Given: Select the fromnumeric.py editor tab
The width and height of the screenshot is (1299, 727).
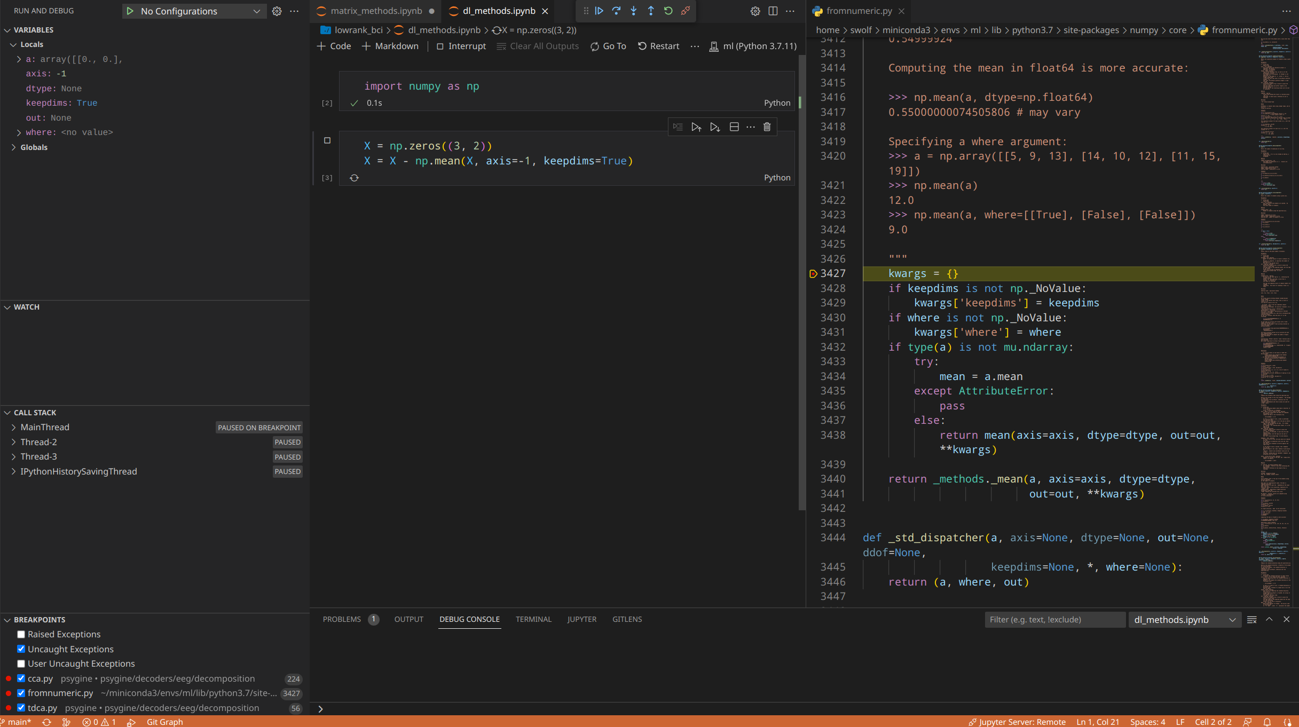Looking at the screenshot, I should [859, 11].
